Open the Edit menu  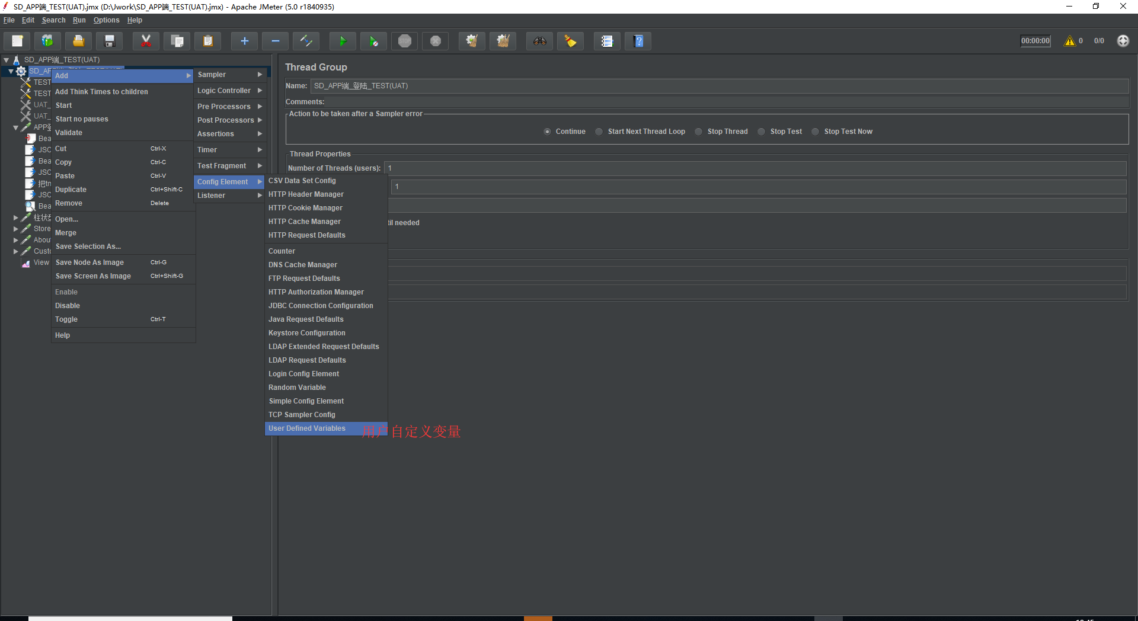coord(28,20)
